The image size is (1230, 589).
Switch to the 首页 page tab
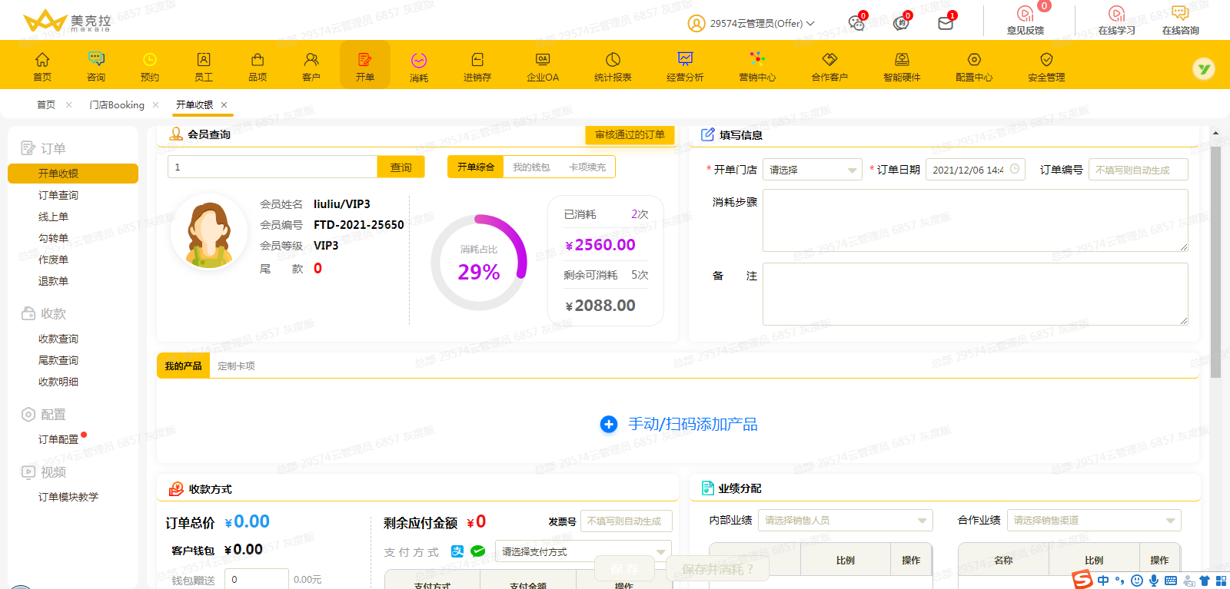click(46, 105)
